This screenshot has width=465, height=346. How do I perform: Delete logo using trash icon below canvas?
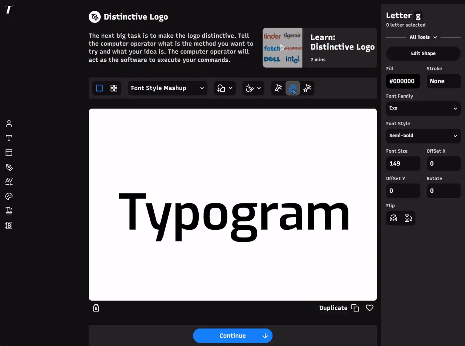(96, 308)
